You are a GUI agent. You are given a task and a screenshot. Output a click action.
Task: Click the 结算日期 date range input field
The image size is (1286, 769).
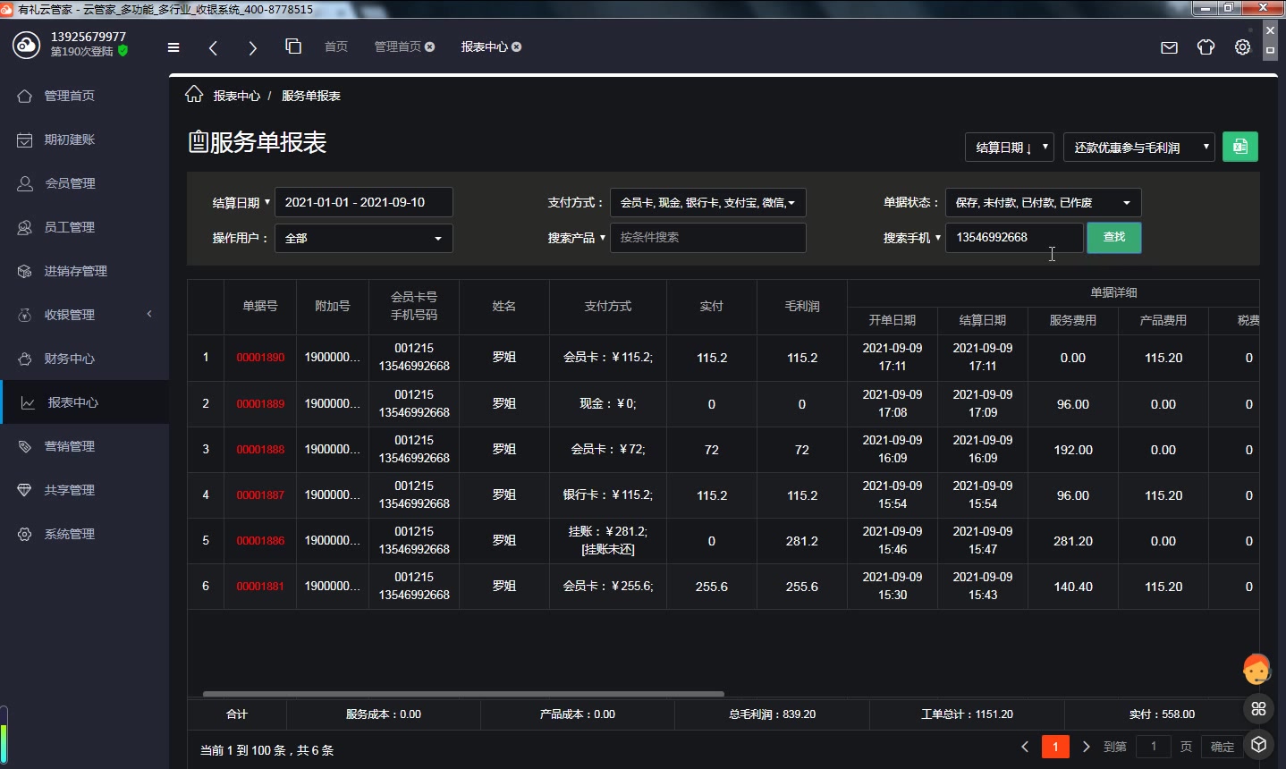pos(363,202)
